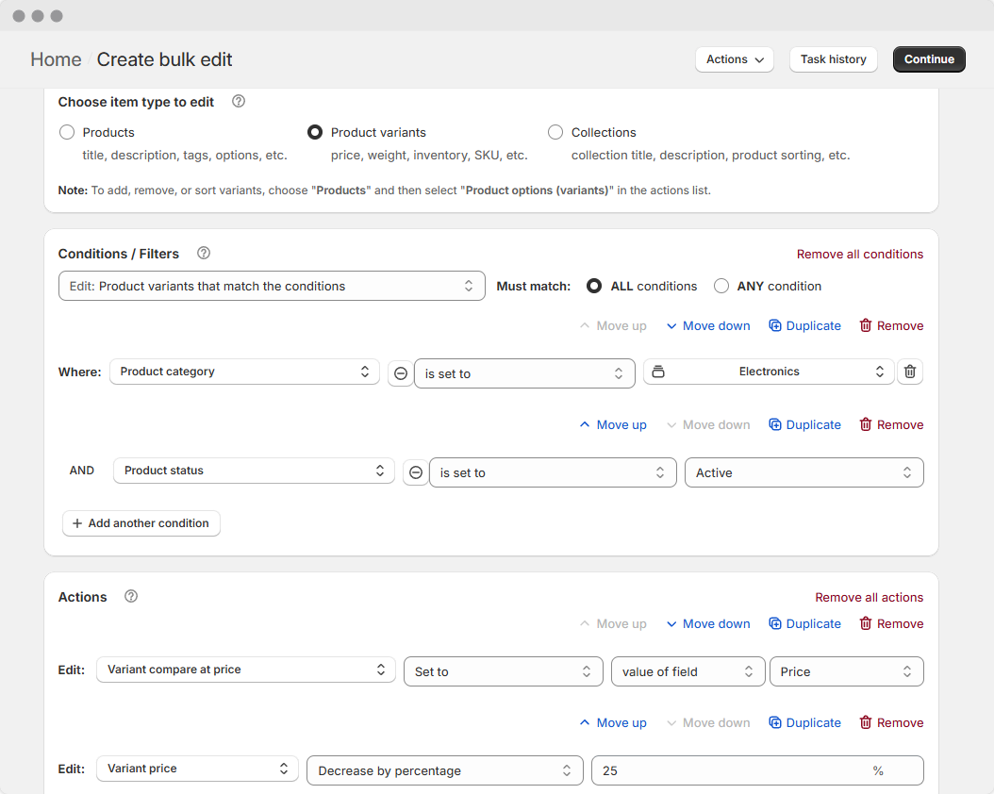
Task: Remove the Variant price action row
Action: click(x=890, y=722)
